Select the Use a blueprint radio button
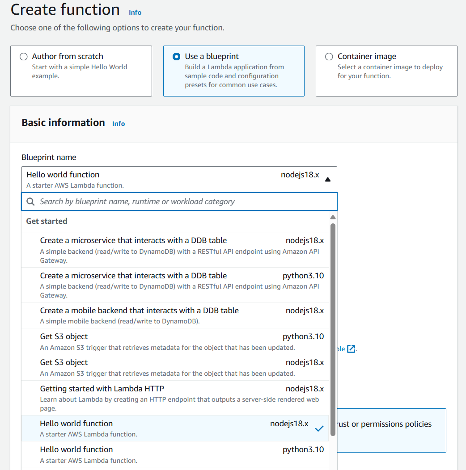Image resolution: width=466 pixels, height=470 pixels. tap(177, 56)
